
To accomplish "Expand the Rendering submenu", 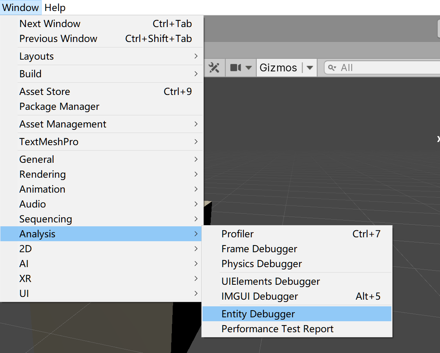I will (102, 174).
